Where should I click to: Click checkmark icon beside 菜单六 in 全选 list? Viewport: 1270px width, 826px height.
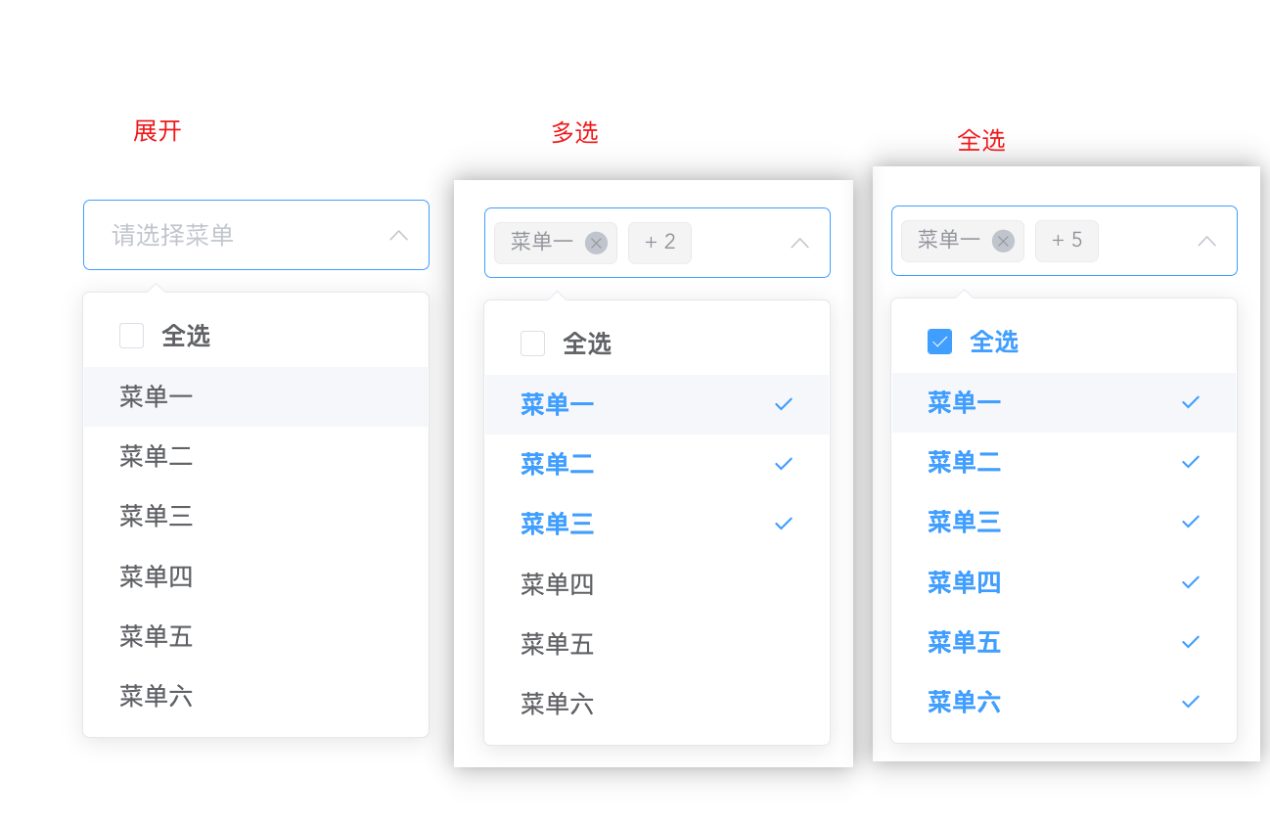click(1191, 702)
